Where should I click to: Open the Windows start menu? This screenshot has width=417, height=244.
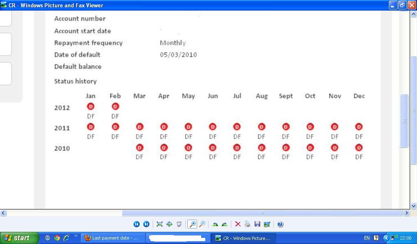[x=19, y=238]
